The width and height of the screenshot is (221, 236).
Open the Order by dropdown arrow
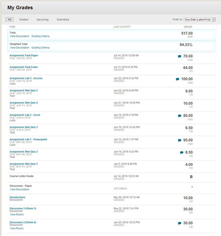coord(213,19)
